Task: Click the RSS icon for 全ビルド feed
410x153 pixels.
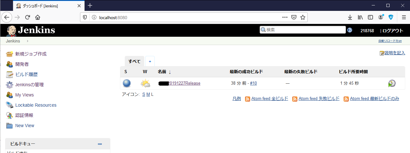Action: point(248,99)
